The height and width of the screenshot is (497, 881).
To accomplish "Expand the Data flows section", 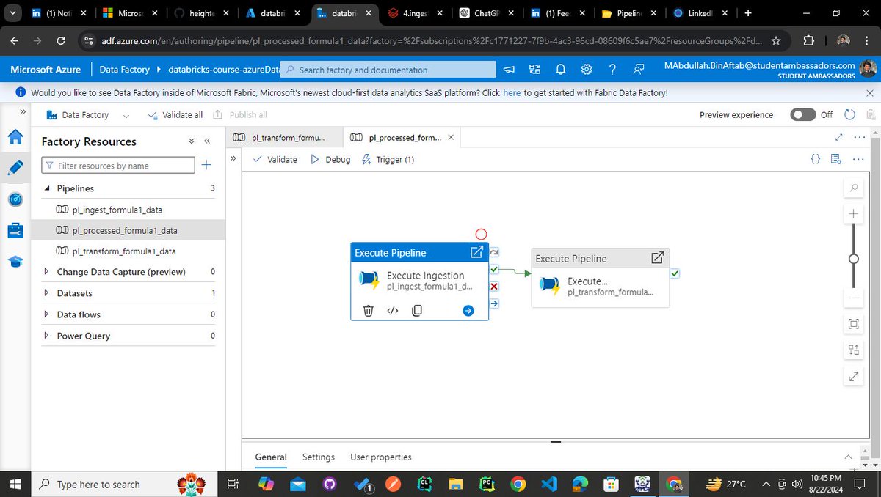I will (x=48, y=314).
